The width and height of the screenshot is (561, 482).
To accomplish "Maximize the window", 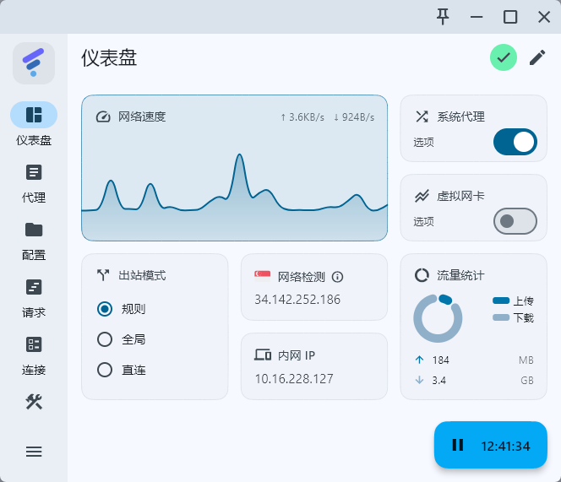I will point(510,17).
